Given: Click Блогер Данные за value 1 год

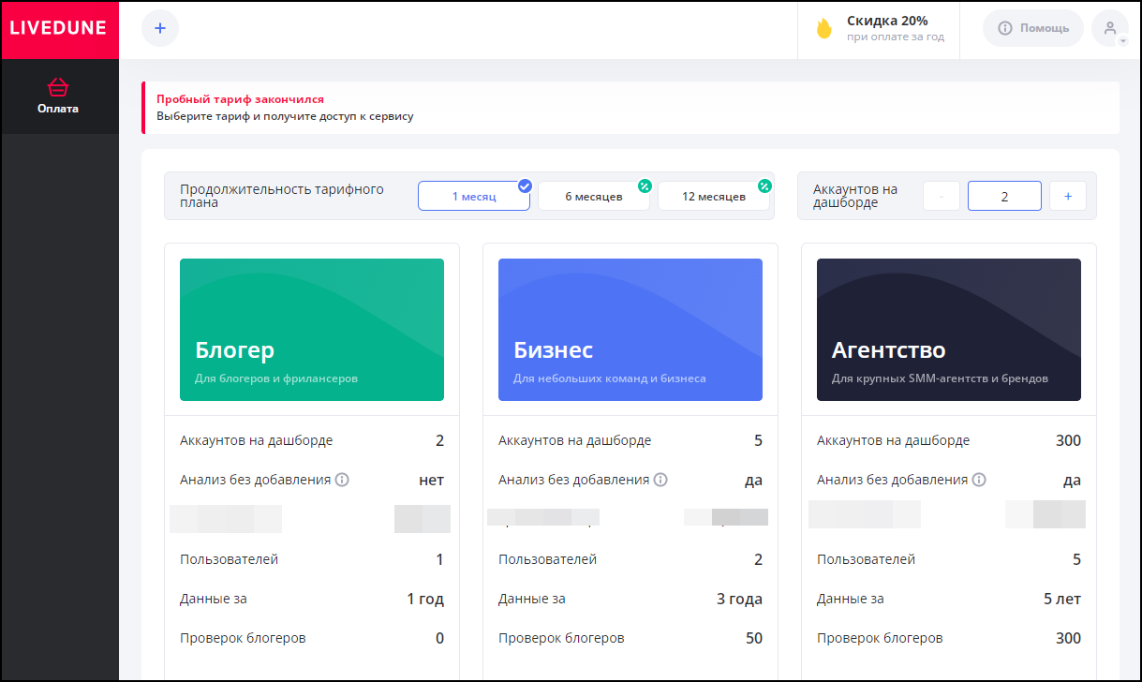Looking at the screenshot, I should [425, 599].
